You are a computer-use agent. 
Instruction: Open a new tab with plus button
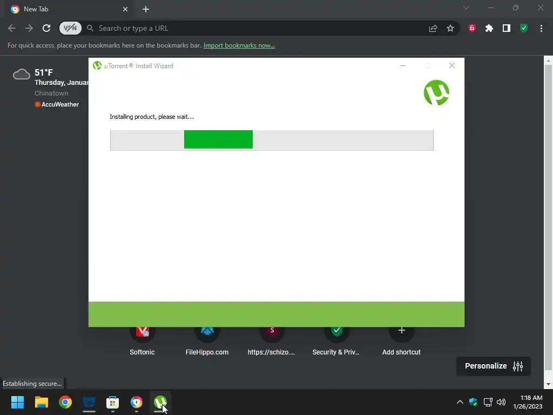pyautogui.click(x=146, y=9)
